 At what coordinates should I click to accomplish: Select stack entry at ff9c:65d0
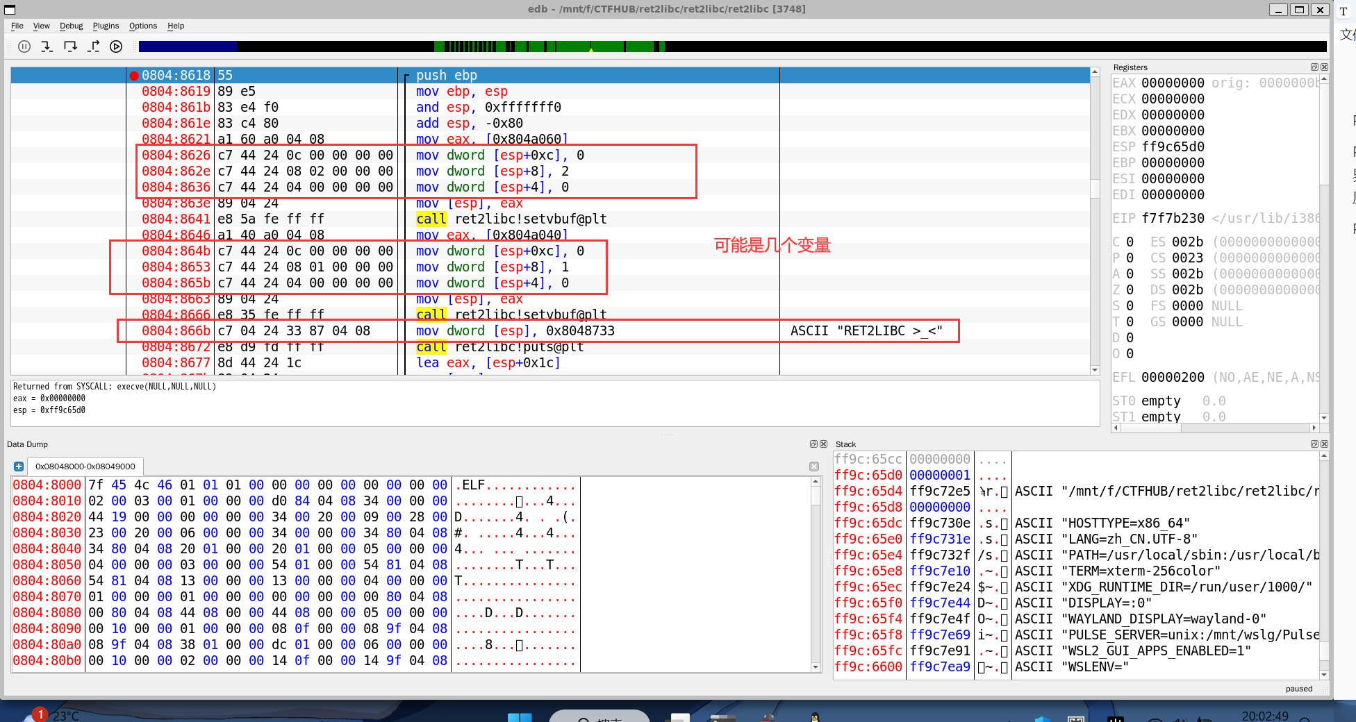(x=1076, y=476)
